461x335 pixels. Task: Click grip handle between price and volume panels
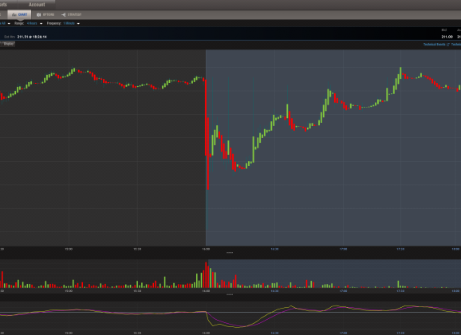point(230,252)
